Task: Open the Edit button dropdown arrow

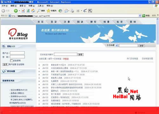Action: [x=81, y=11]
